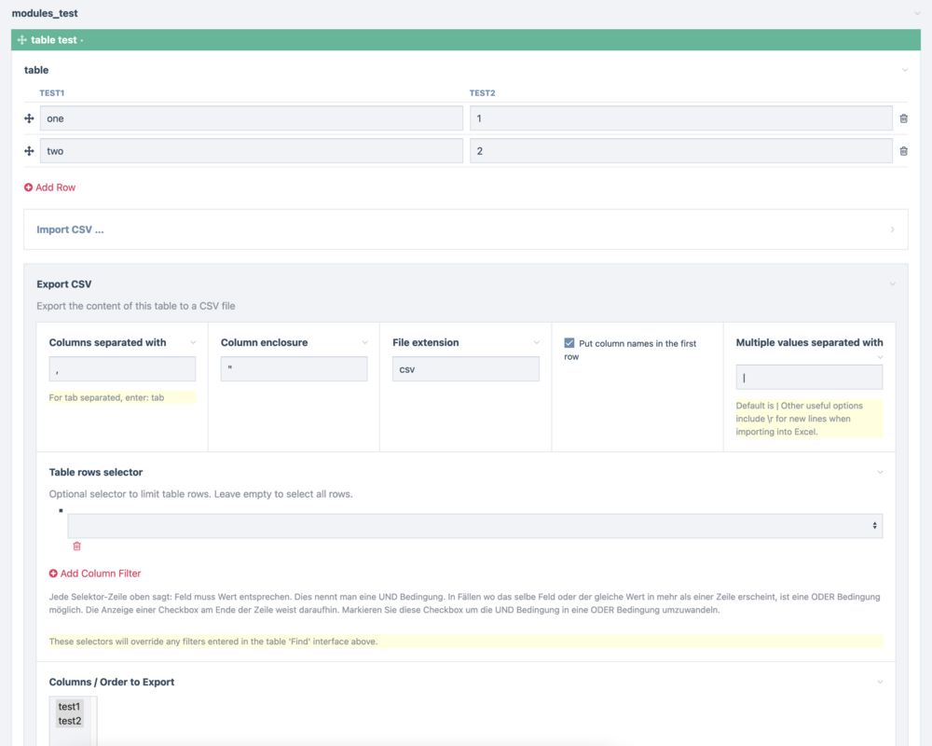
Task: Delete the row containing 'two'
Action: (903, 151)
